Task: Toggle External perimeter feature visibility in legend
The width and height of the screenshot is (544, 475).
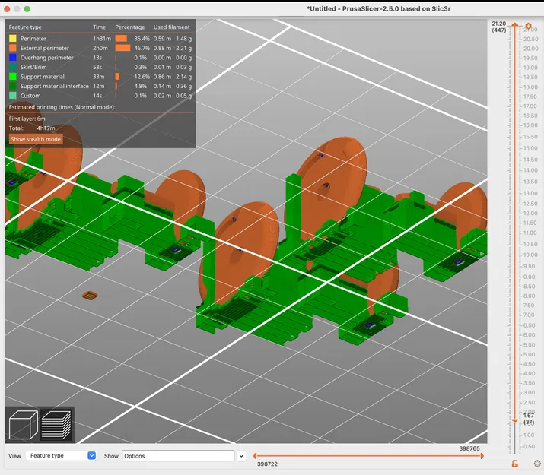Action: (100, 48)
